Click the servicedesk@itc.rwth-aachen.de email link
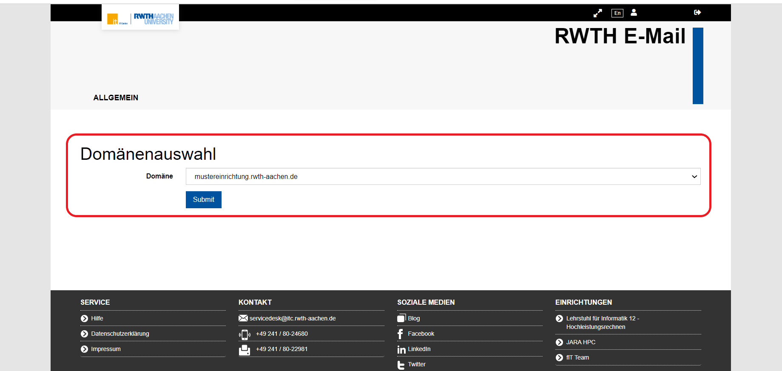Screen dimensions: 782x371 point(293,318)
